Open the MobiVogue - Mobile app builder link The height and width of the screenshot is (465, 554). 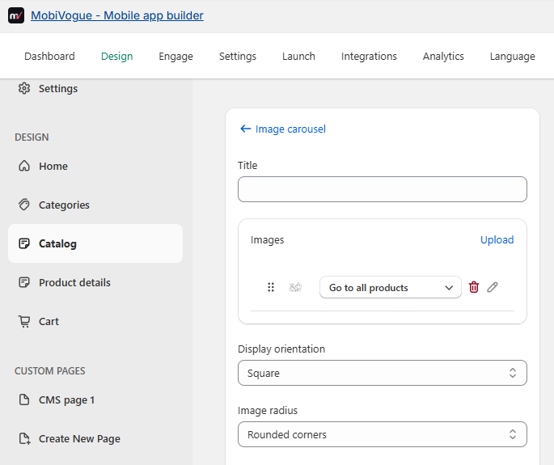(117, 15)
